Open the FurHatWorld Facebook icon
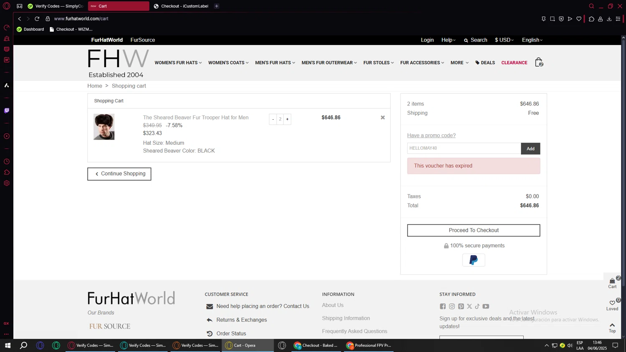Screen dimensions: 626x352 pyautogui.click(x=443, y=307)
